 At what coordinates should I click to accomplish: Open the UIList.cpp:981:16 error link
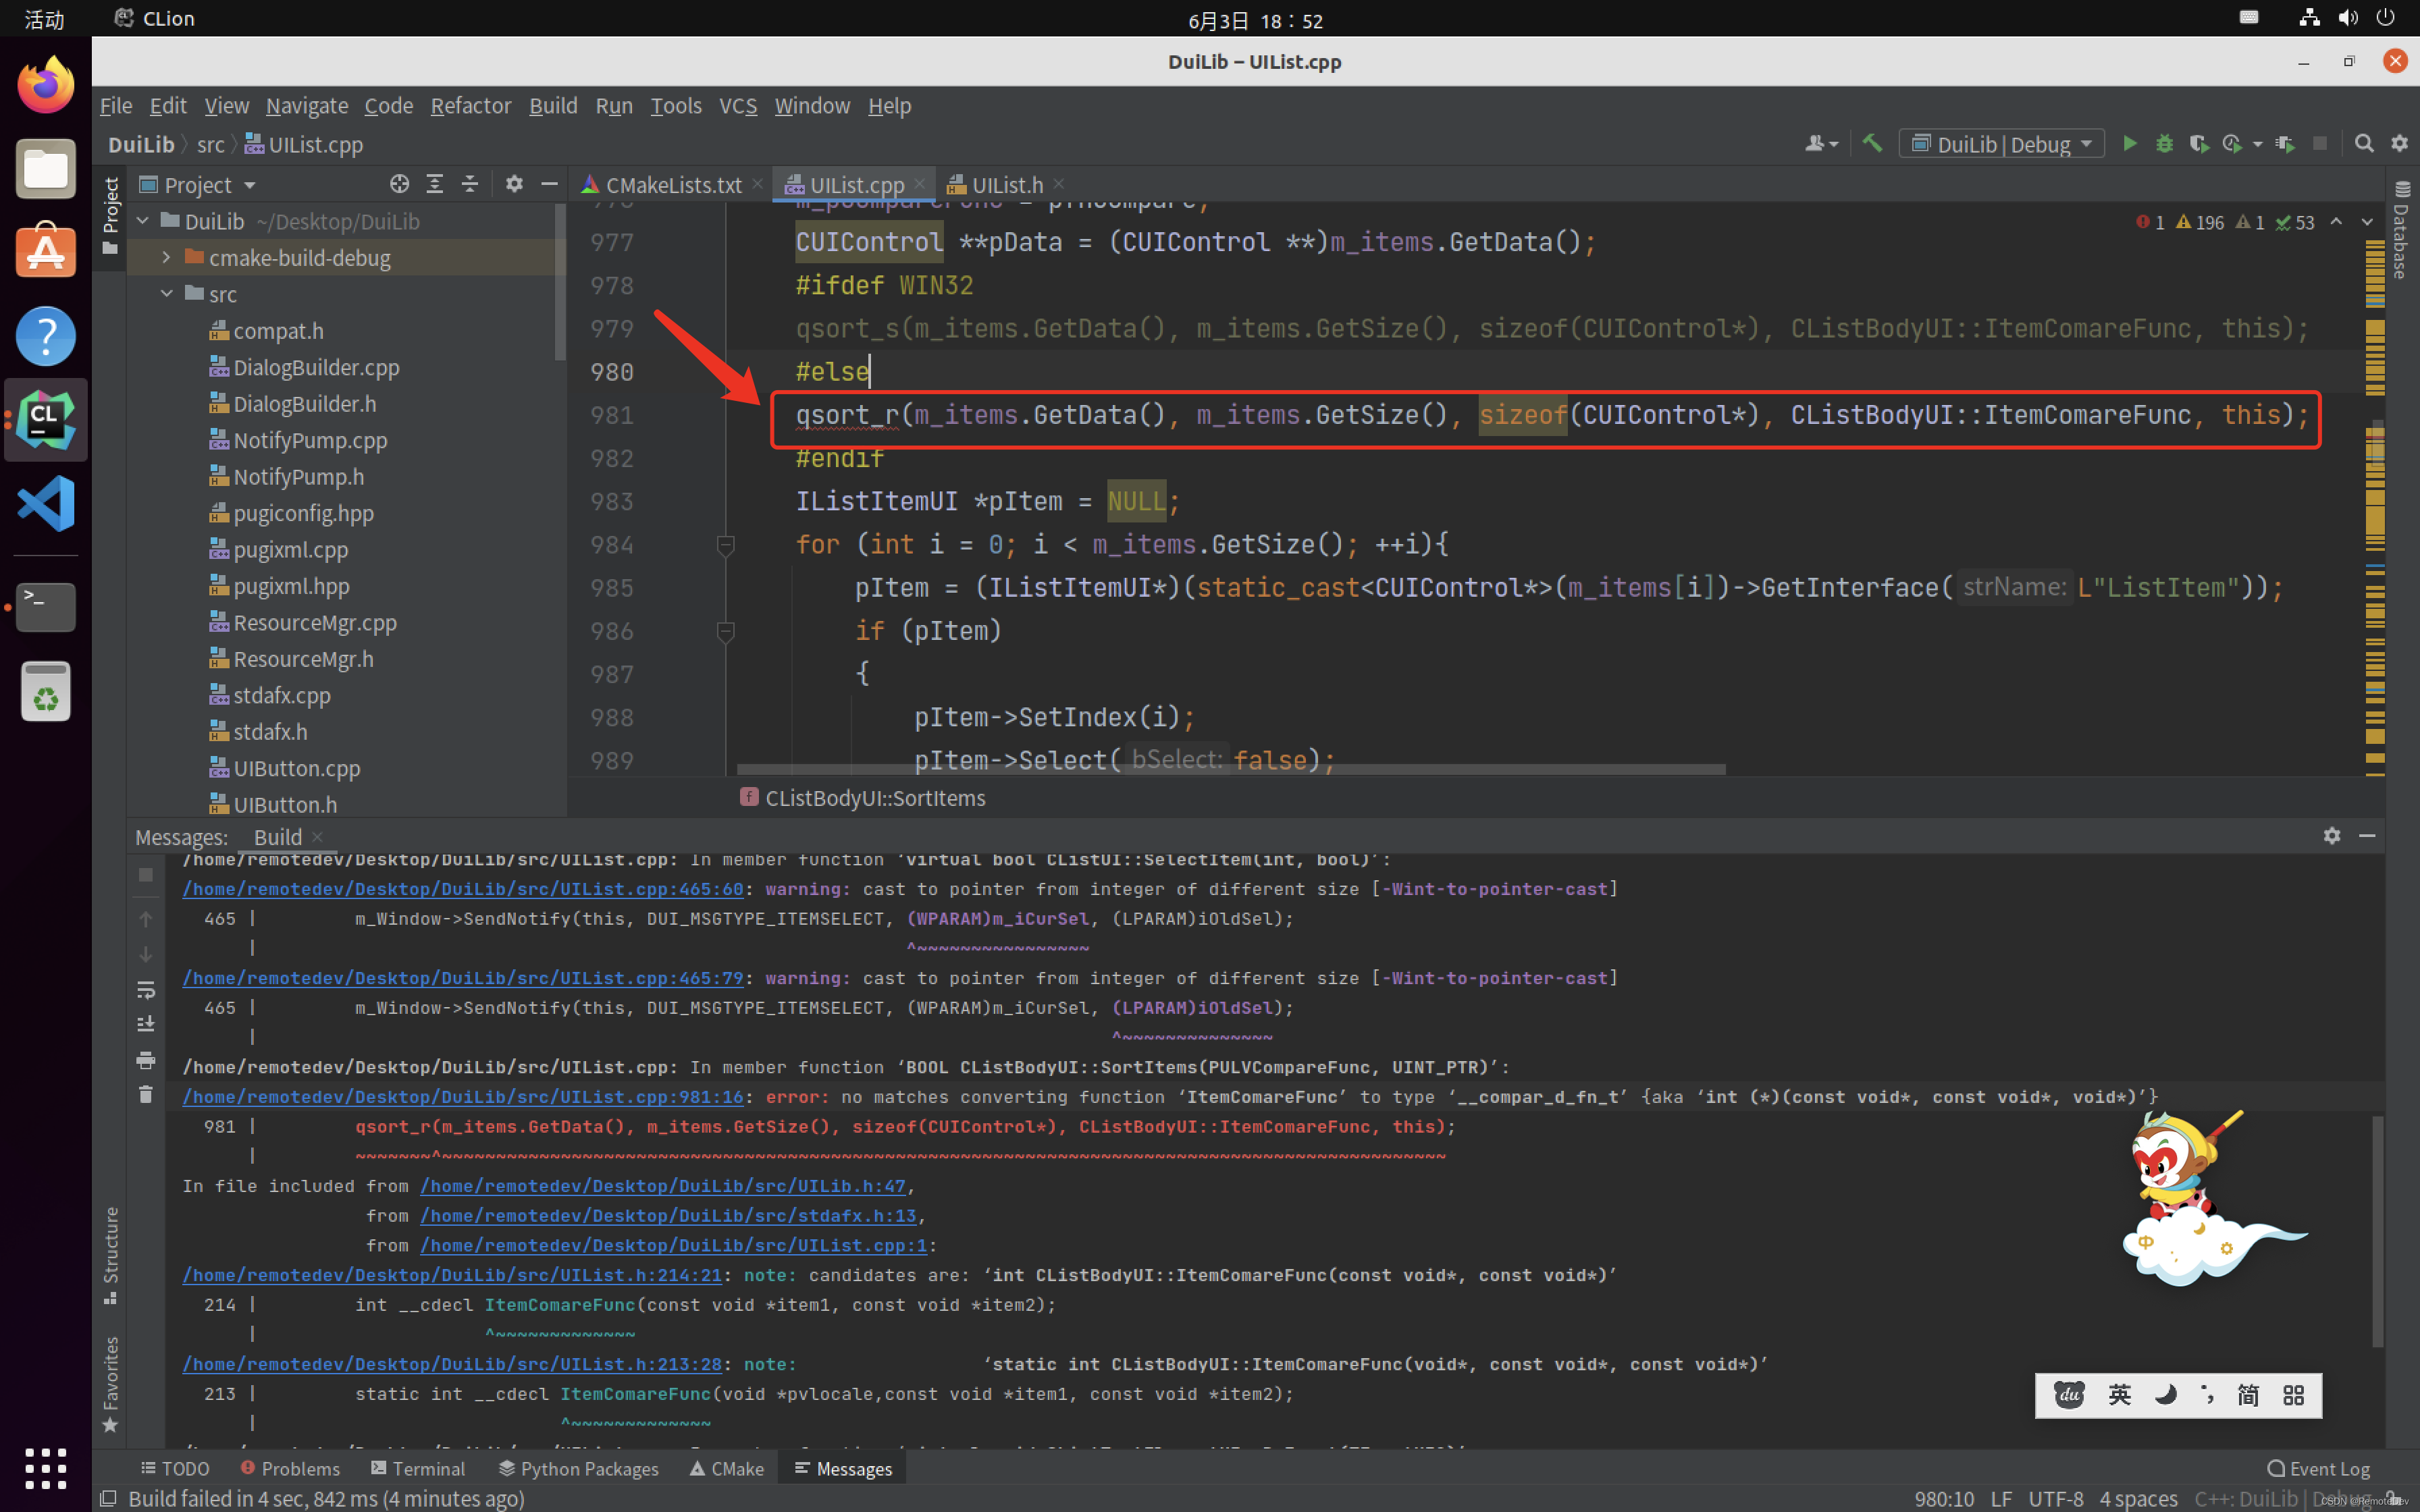[x=463, y=1097]
